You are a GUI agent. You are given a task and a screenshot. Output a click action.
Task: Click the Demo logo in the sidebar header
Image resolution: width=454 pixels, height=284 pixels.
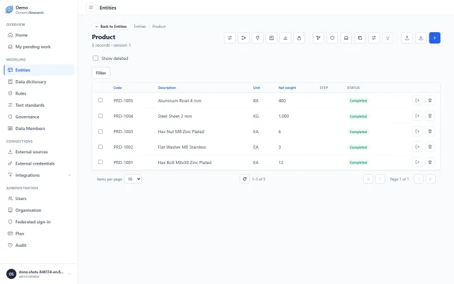(x=9, y=9)
